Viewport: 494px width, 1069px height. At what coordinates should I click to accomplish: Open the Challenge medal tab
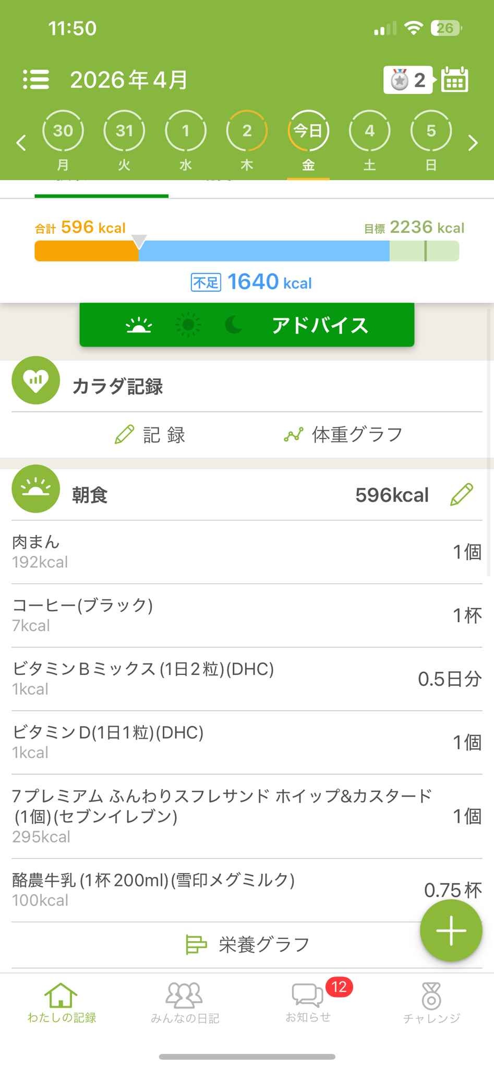(431, 1003)
